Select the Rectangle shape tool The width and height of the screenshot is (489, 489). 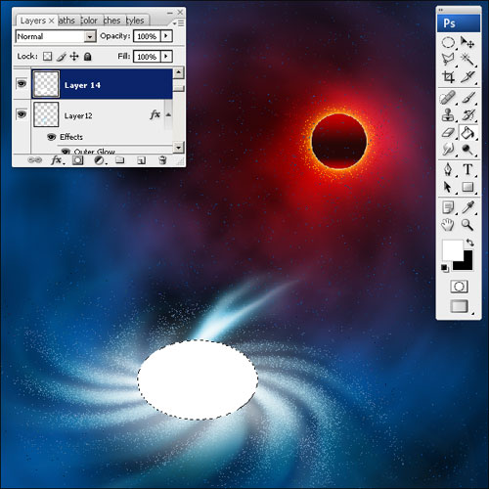click(467, 187)
